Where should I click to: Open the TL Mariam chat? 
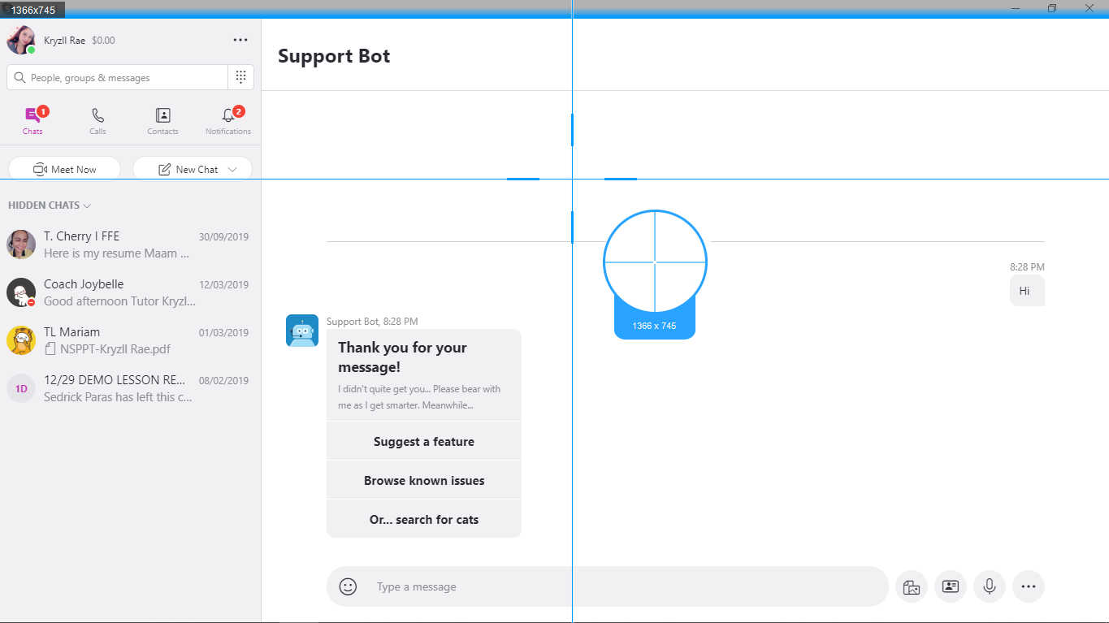coord(130,340)
